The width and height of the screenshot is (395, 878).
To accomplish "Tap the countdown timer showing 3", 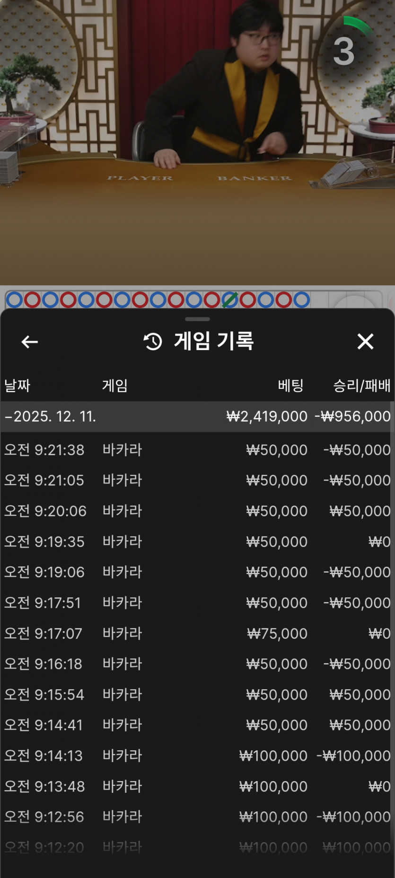I will [x=344, y=51].
